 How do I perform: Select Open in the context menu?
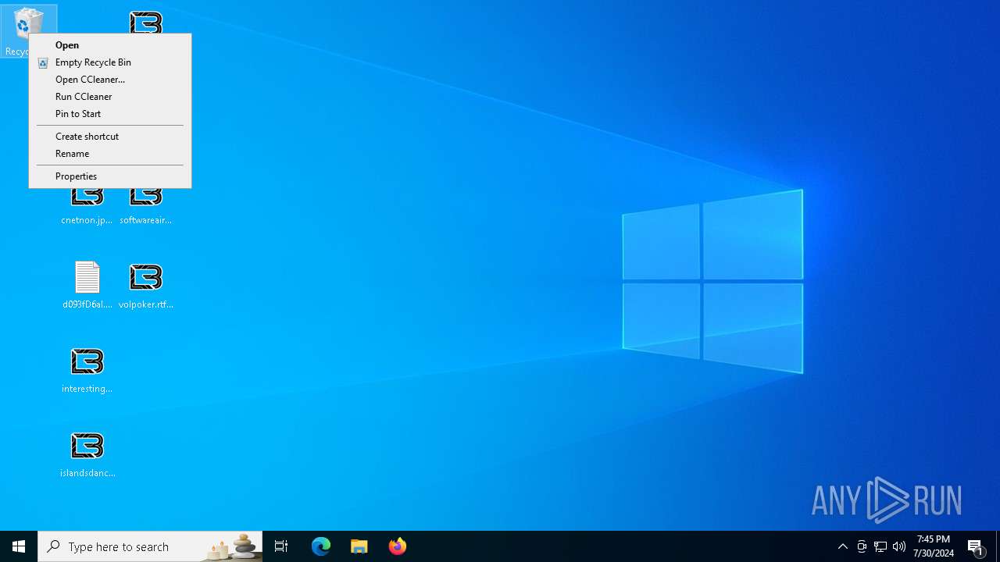[x=110, y=45]
